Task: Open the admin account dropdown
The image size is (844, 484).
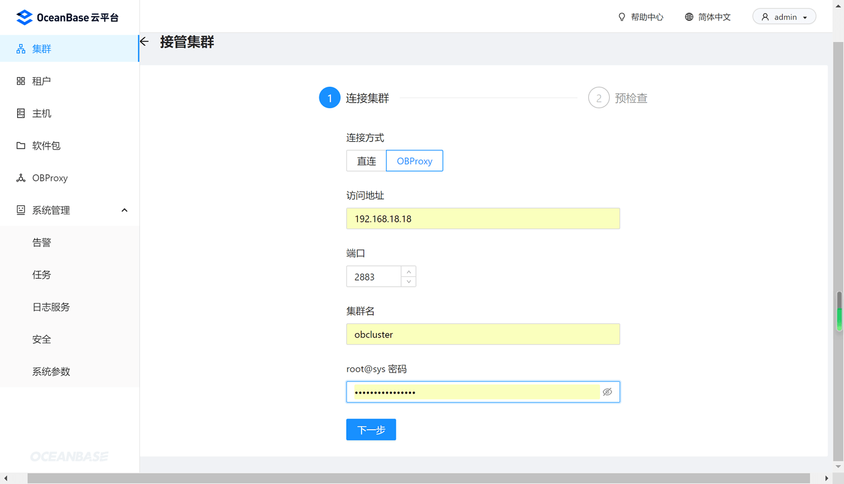Action: (x=784, y=16)
